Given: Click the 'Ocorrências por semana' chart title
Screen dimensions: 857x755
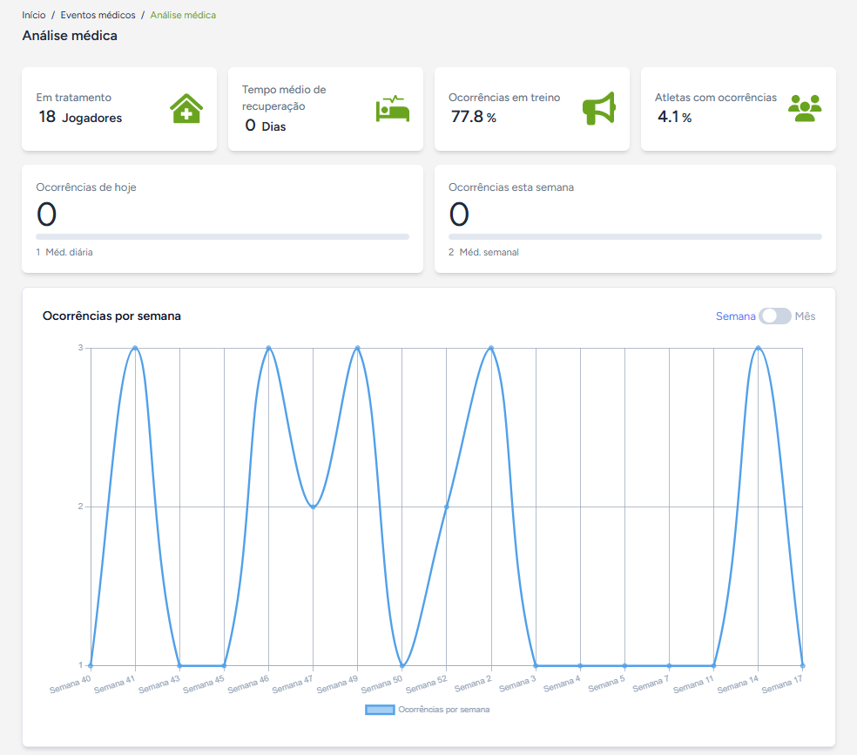Looking at the screenshot, I should (x=111, y=316).
